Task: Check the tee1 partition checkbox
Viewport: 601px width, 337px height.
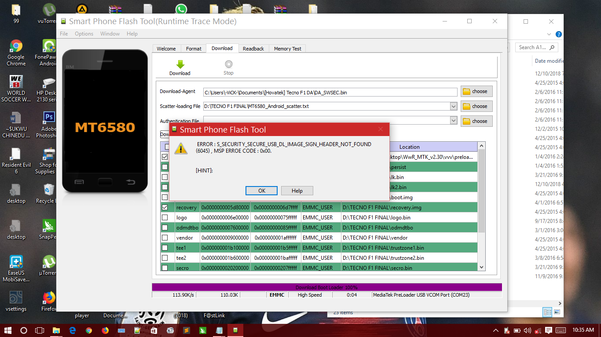Action: (x=165, y=247)
